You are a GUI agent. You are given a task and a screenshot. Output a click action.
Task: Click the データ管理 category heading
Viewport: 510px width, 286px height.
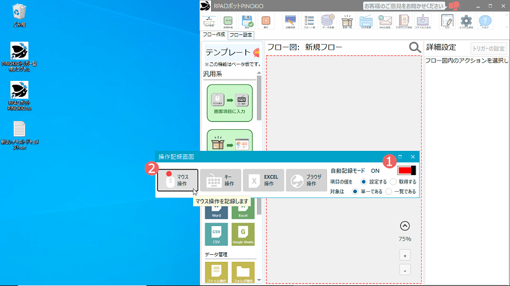pyautogui.click(x=216, y=255)
